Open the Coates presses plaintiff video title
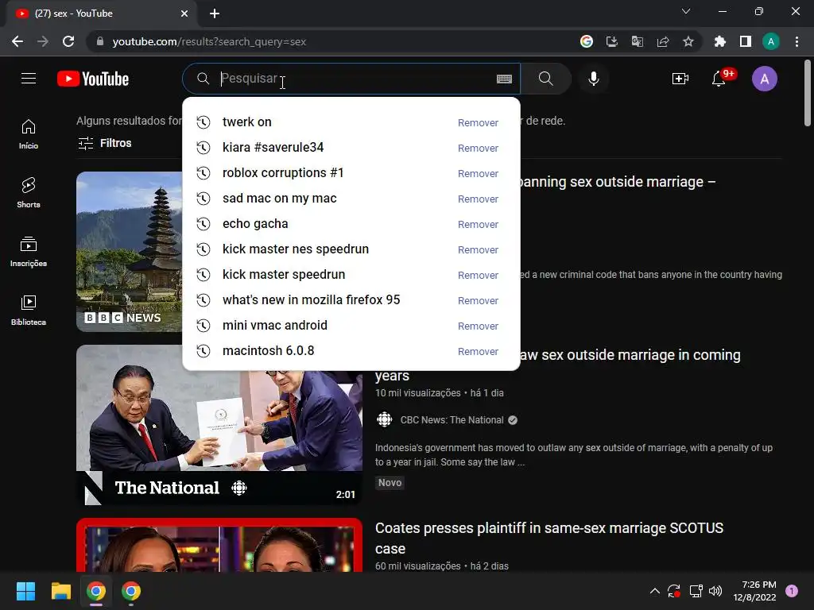This screenshot has height=610, width=814. [549, 538]
